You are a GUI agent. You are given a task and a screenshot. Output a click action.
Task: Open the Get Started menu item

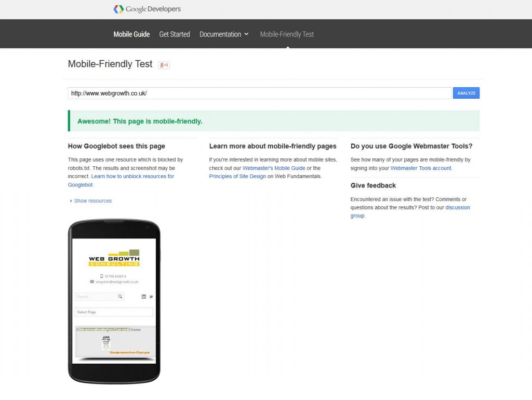pos(175,34)
